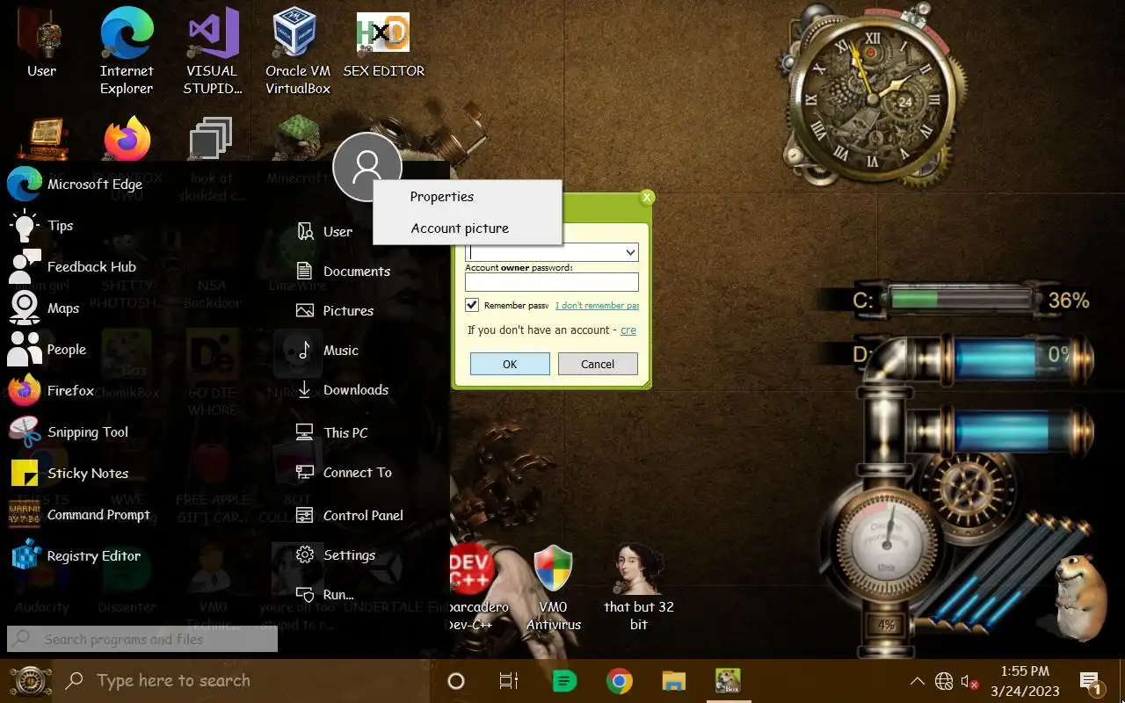Open This PC from start menu
1125x703 pixels.
tap(332, 432)
